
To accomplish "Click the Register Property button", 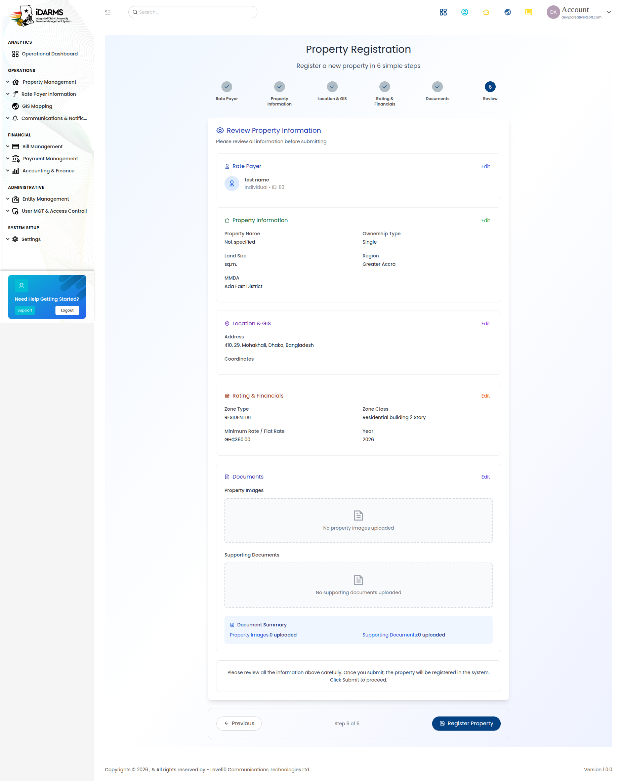I will click(466, 724).
